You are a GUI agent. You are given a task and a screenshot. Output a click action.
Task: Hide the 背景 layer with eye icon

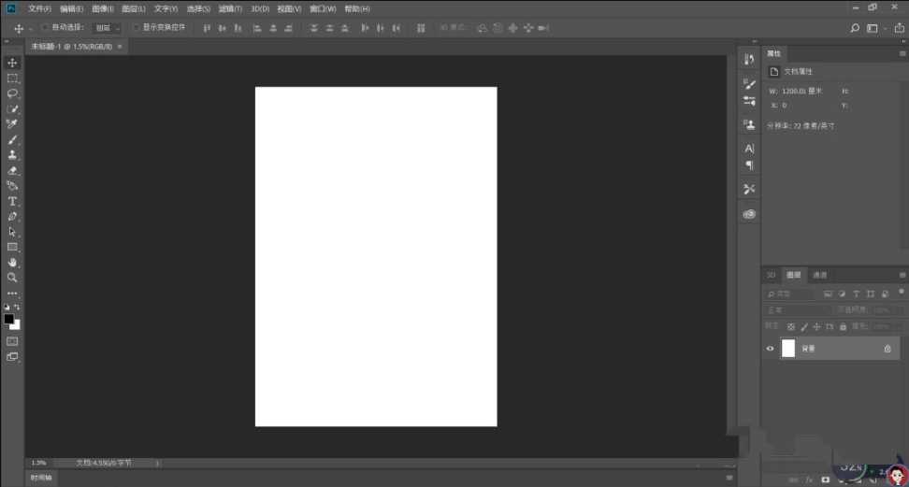pos(771,349)
